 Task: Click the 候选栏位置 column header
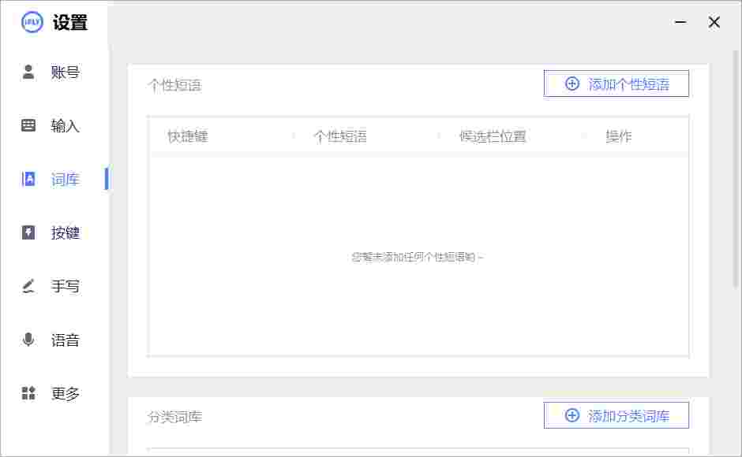(493, 136)
